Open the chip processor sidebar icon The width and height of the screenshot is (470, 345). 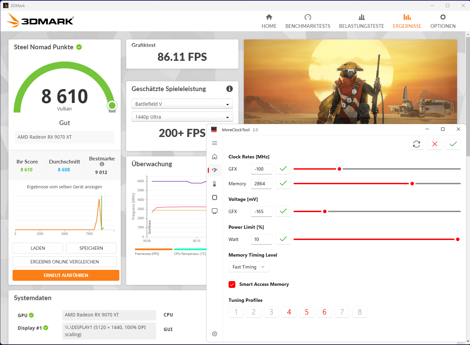click(x=215, y=197)
